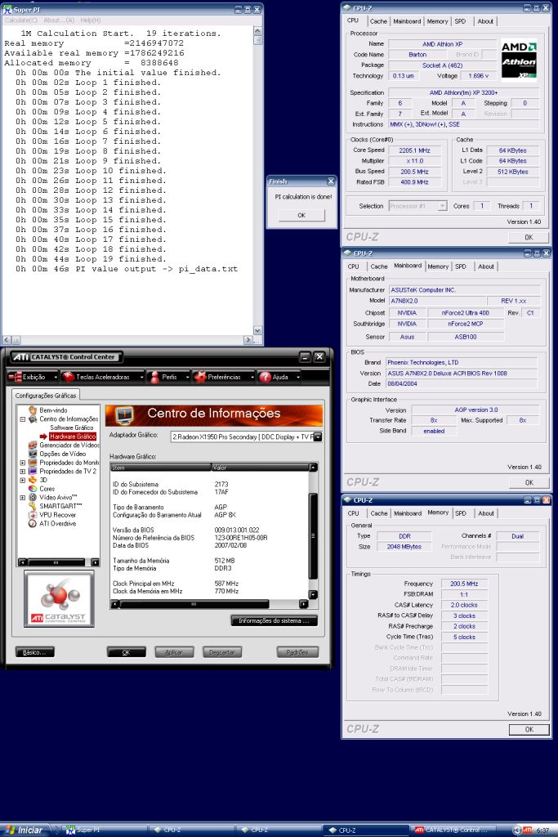The image size is (558, 837).
Task: Open the Processor Selection combo box in CPU-Z
Action: 417,206
